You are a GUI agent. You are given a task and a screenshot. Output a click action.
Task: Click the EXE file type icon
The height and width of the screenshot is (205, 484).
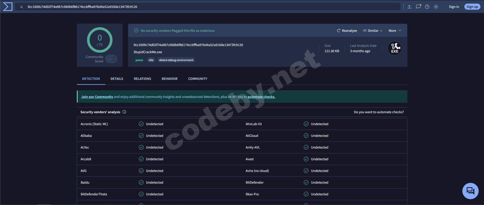(x=395, y=48)
